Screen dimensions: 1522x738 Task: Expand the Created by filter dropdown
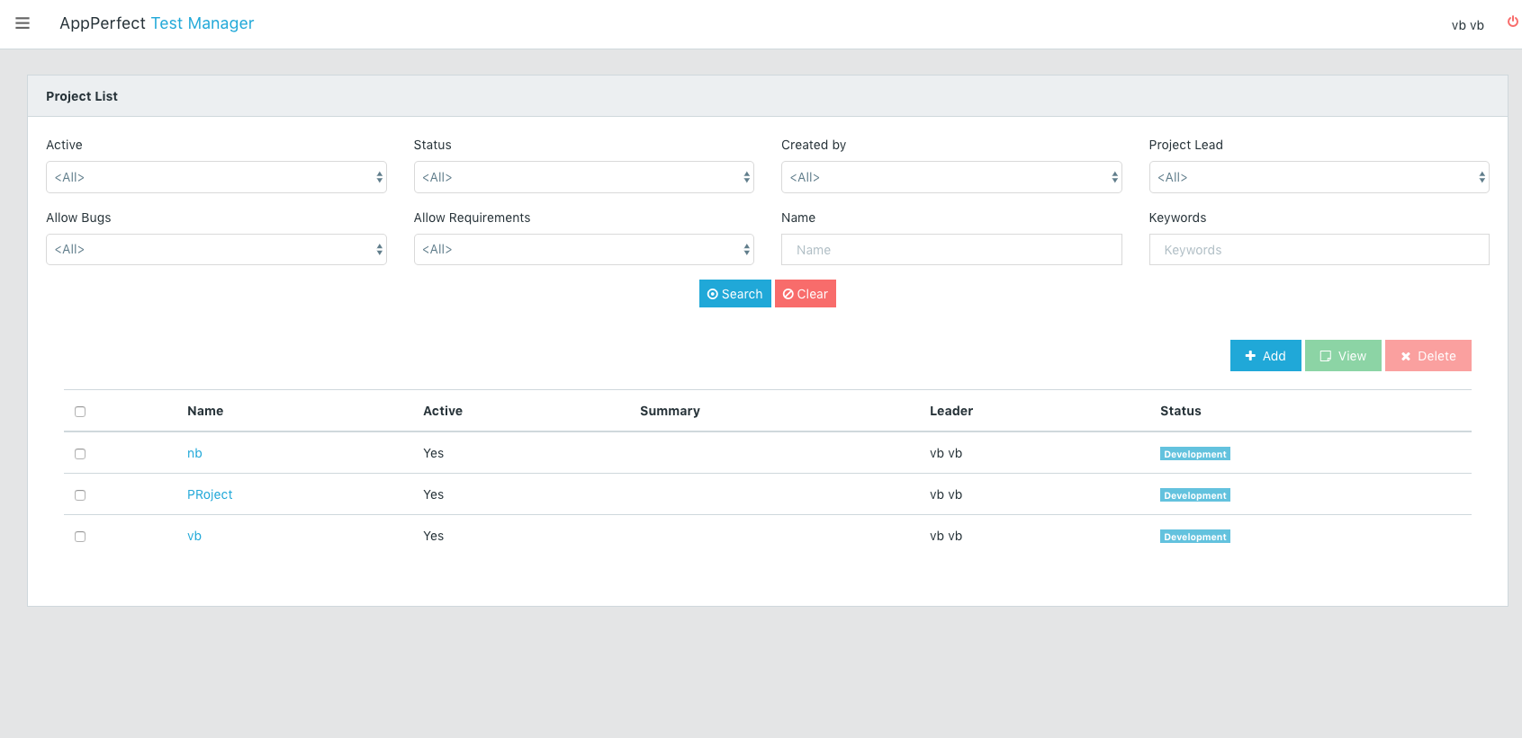click(951, 177)
